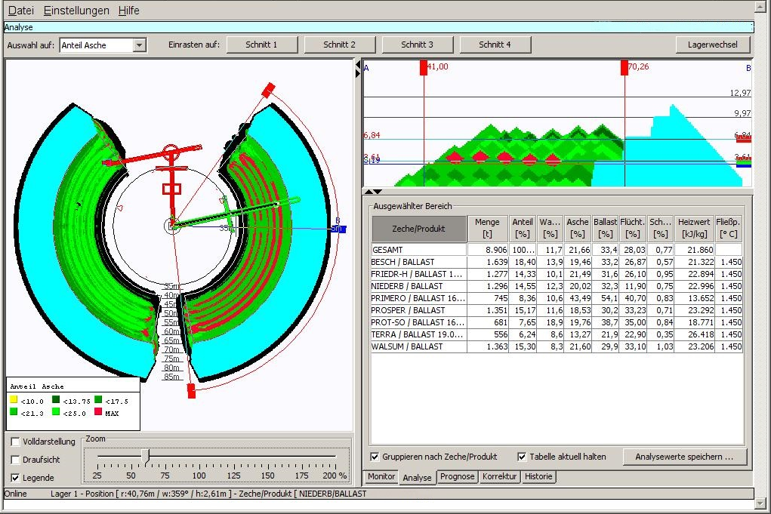Screen dimensions: 771x514
Task: Jump to Schnitt 4
Action: click(495, 45)
